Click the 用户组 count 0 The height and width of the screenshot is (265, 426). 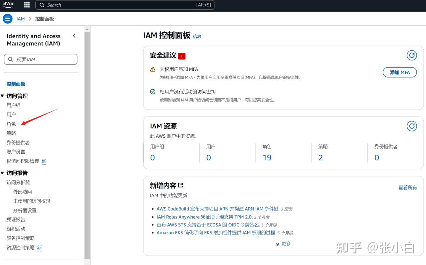point(153,158)
